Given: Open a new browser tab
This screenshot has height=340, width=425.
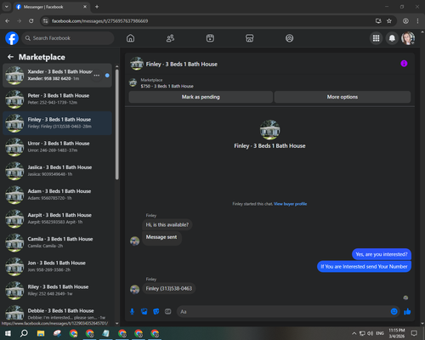Looking at the screenshot, I should 97,7.
